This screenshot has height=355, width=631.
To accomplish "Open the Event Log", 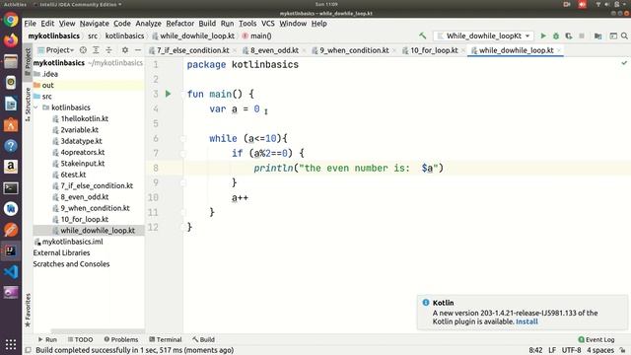I will (x=596, y=339).
